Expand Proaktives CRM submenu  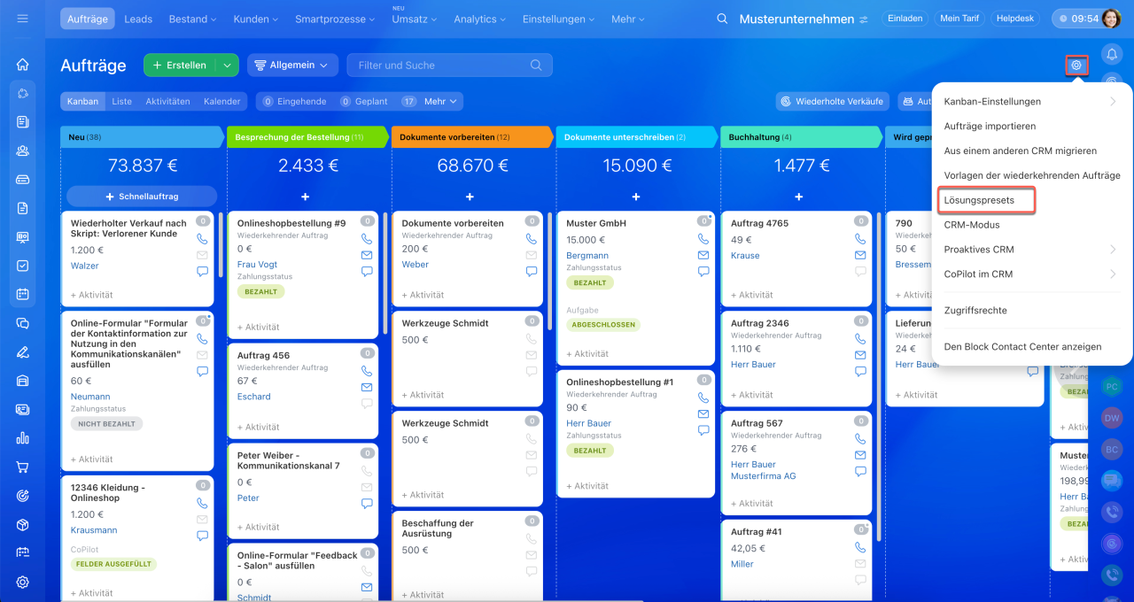pos(1032,250)
